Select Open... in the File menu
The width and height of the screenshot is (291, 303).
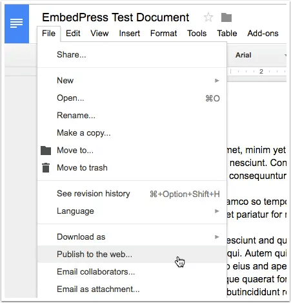[132, 98]
